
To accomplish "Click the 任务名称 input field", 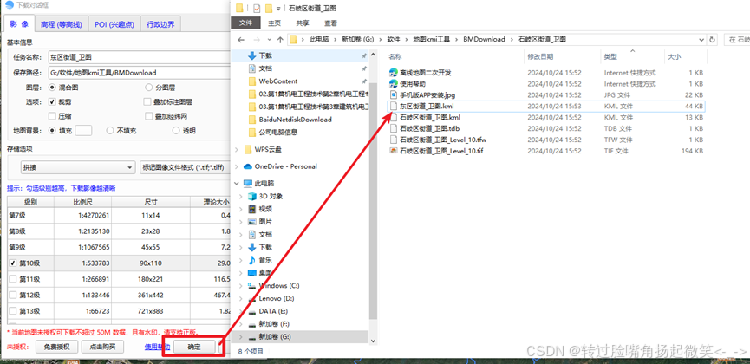I will coord(140,57).
